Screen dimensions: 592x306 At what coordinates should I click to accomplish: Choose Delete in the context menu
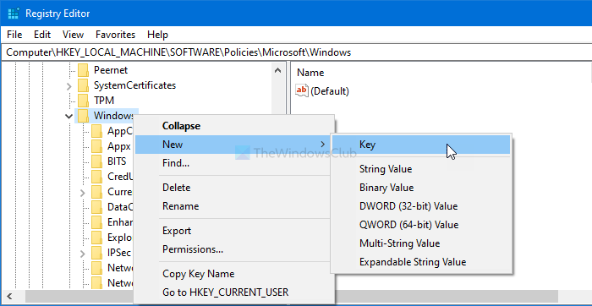(x=235, y=188)
